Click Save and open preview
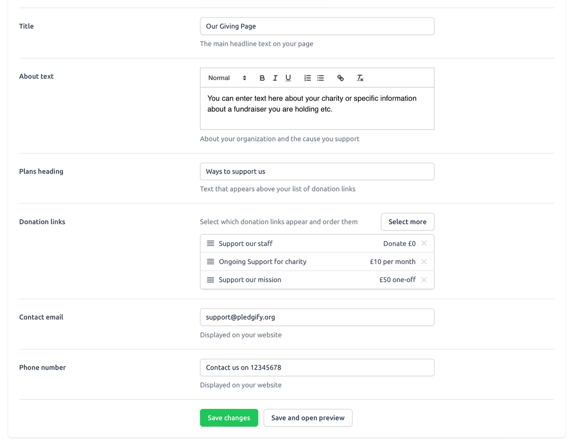The width and height of the screenshot is (572, 445). [308, 418]
